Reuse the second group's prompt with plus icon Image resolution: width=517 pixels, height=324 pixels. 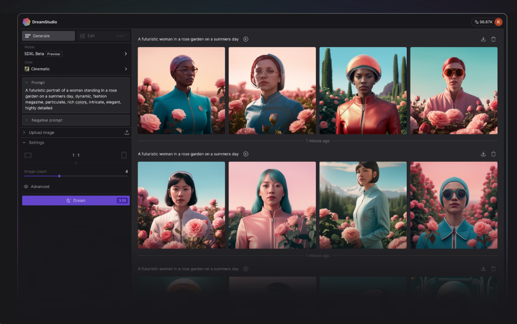246,154
